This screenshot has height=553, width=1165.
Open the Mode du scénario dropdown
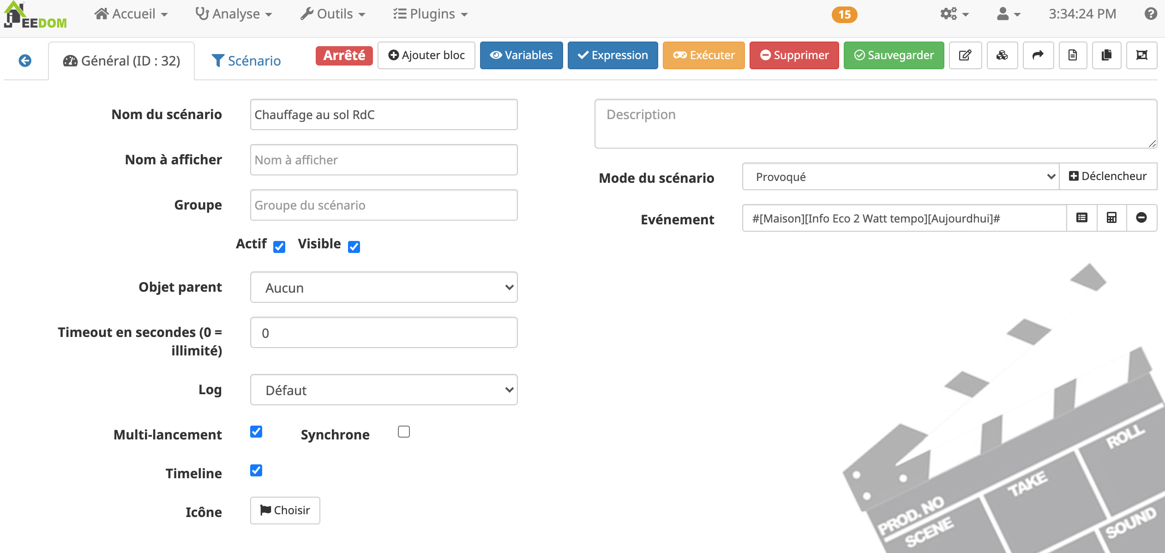(900, 177)
